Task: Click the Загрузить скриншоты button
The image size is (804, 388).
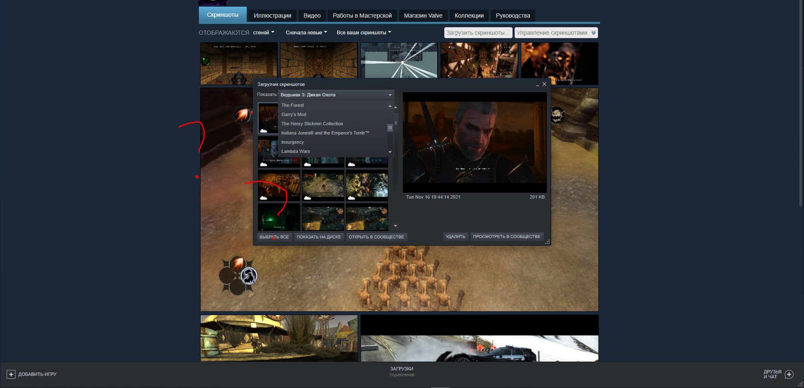Action: coord(478,33)
